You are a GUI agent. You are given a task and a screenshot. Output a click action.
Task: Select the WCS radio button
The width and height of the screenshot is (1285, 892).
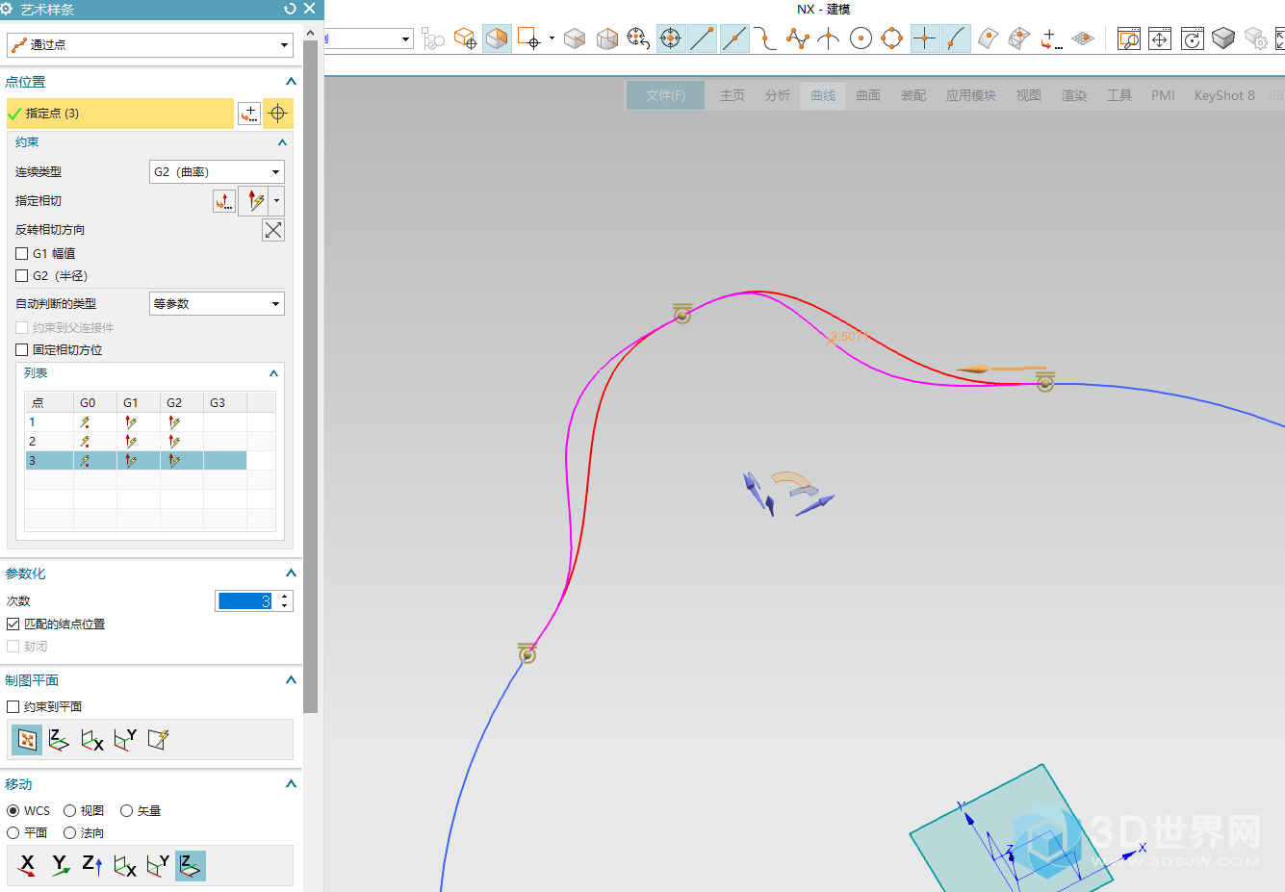(x=13, y=811)
